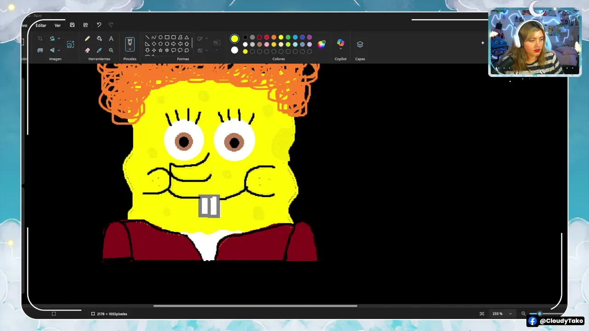Screen dimensions: 589x331
Task: Select the Crop tool in Imagen group
Action: [40, 39]
